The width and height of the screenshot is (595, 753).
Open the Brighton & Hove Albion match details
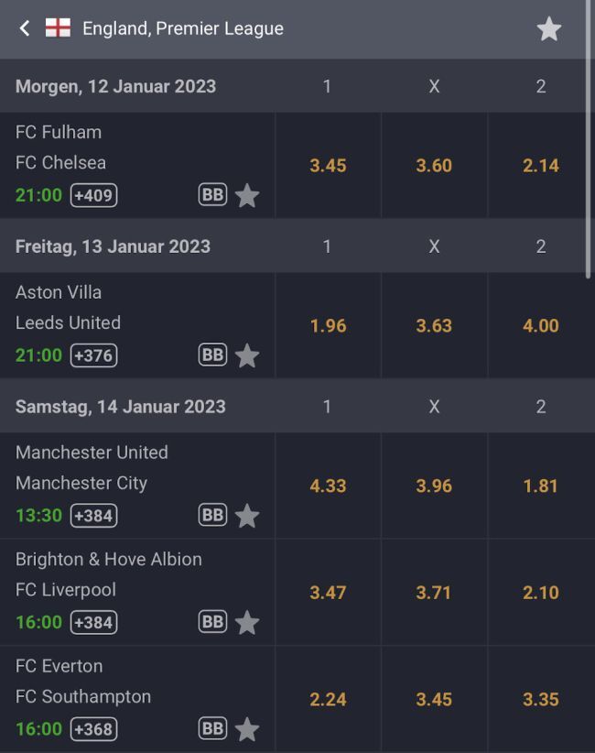109,560
